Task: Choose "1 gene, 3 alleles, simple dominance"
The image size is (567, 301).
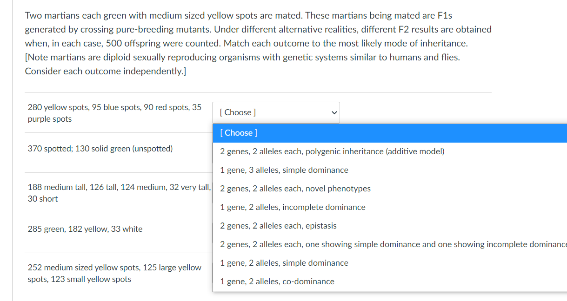Action: coord(284,170)
